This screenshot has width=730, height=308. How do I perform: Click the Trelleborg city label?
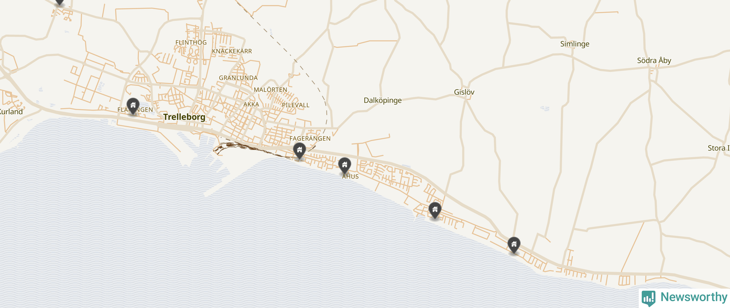pyautogui.click(x=184, y=117)
